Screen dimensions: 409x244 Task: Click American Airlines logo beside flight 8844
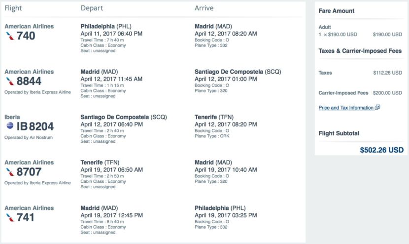(10, 81)
